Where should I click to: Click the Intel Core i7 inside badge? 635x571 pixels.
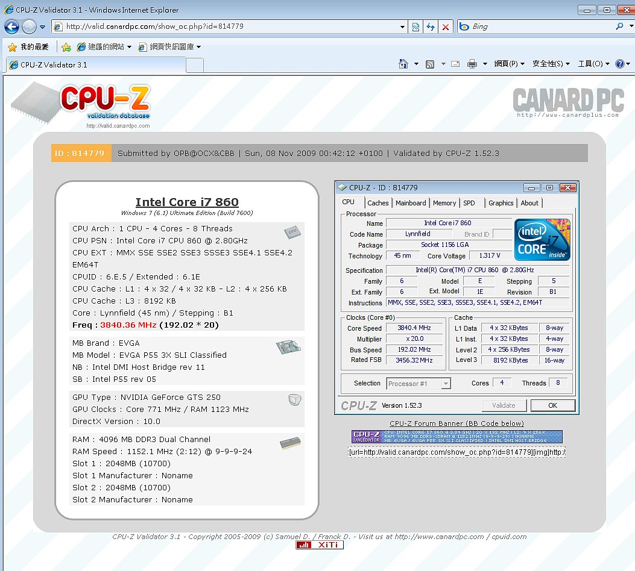pyautogui.click(x=542, y=239)
